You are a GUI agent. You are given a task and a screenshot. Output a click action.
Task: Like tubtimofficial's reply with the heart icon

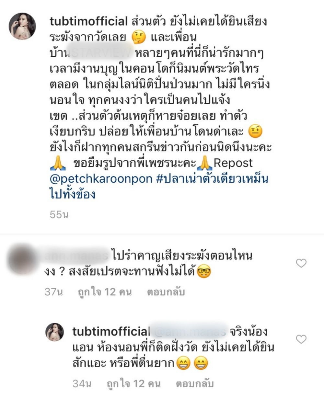coord(301,339)
